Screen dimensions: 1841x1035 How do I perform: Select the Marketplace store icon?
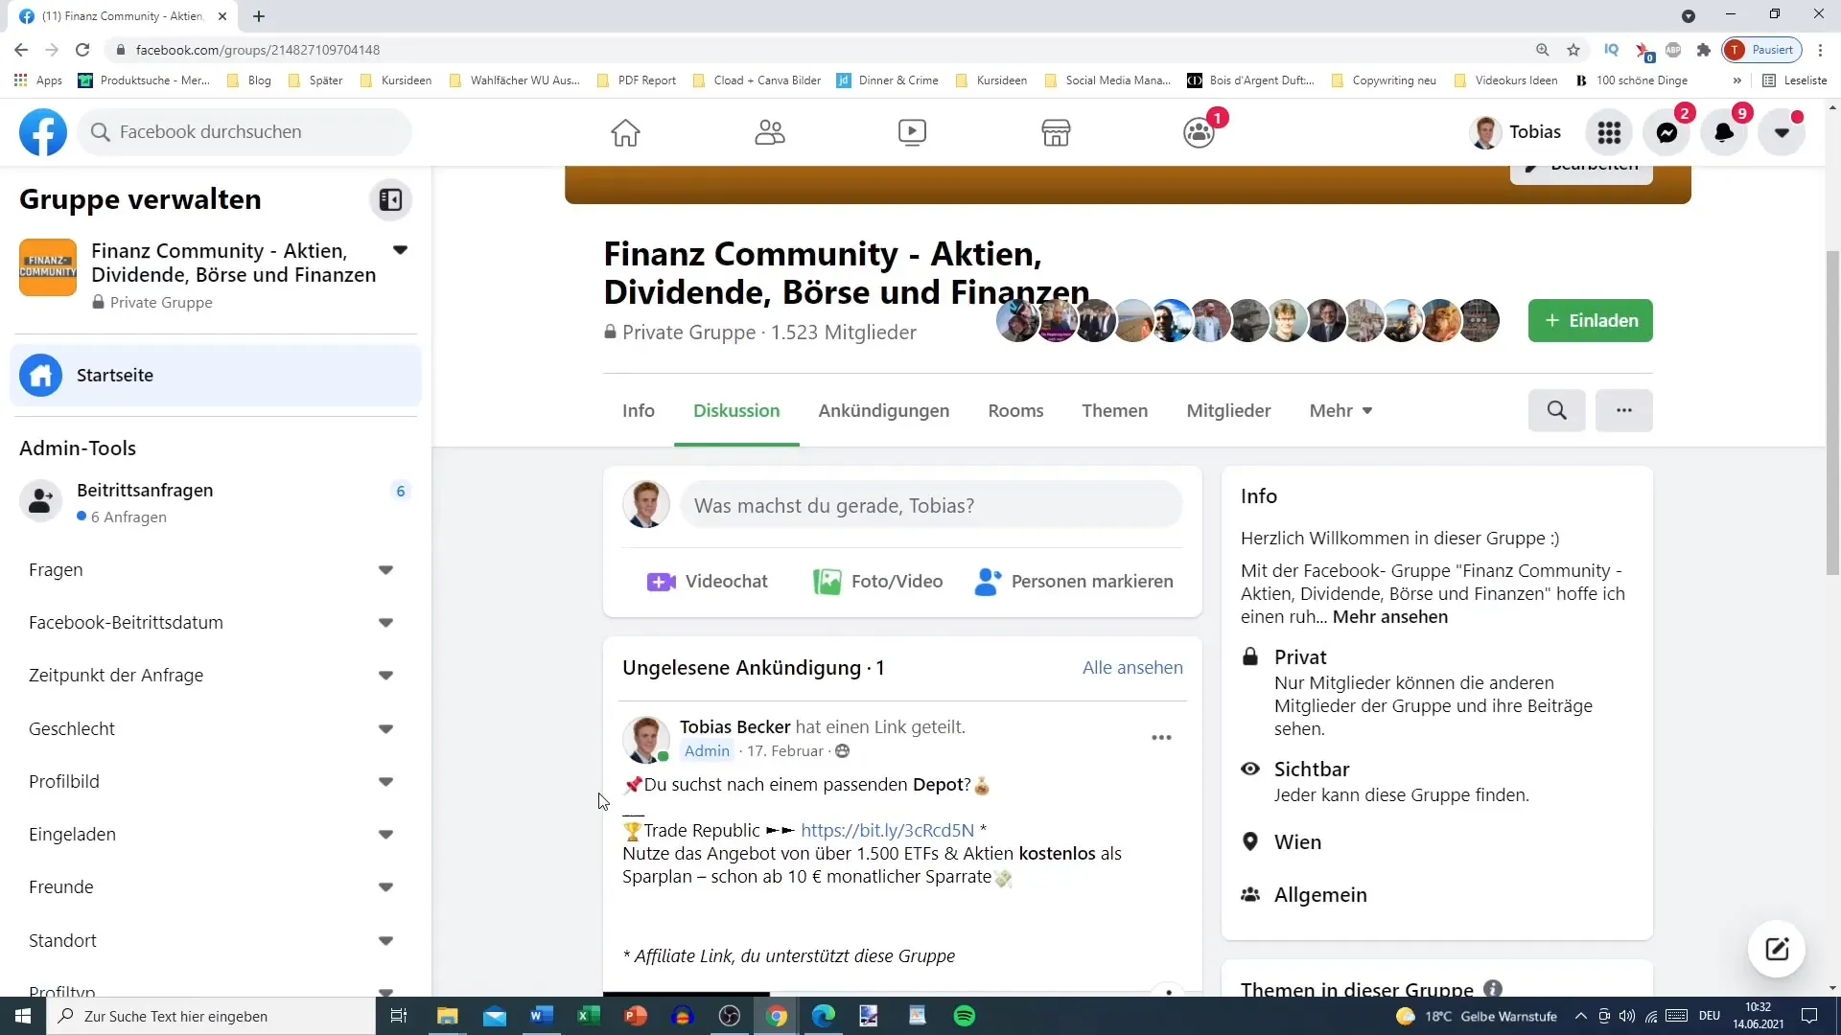click(x=1056, y=131)
